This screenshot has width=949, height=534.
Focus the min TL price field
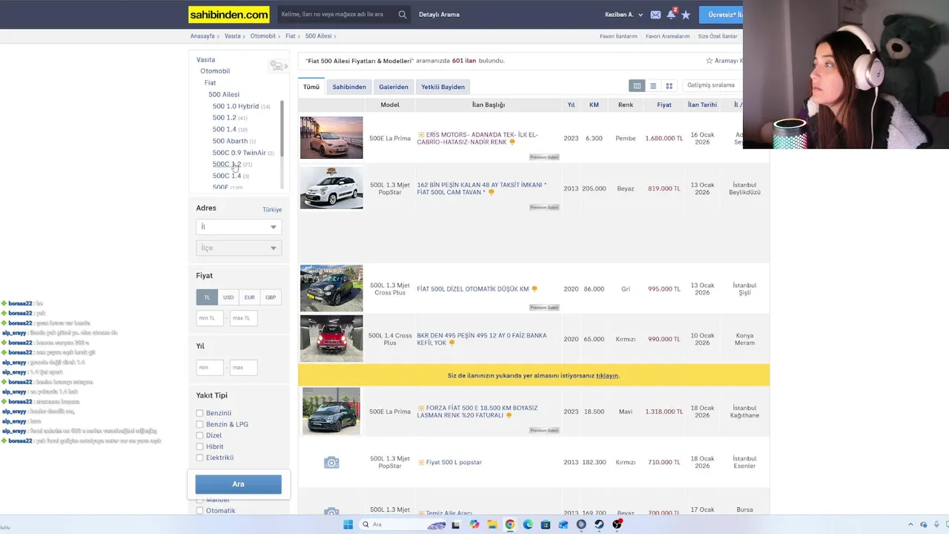(209, 318)
